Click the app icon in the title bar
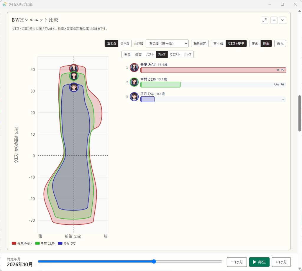 [x=5, y=4]
